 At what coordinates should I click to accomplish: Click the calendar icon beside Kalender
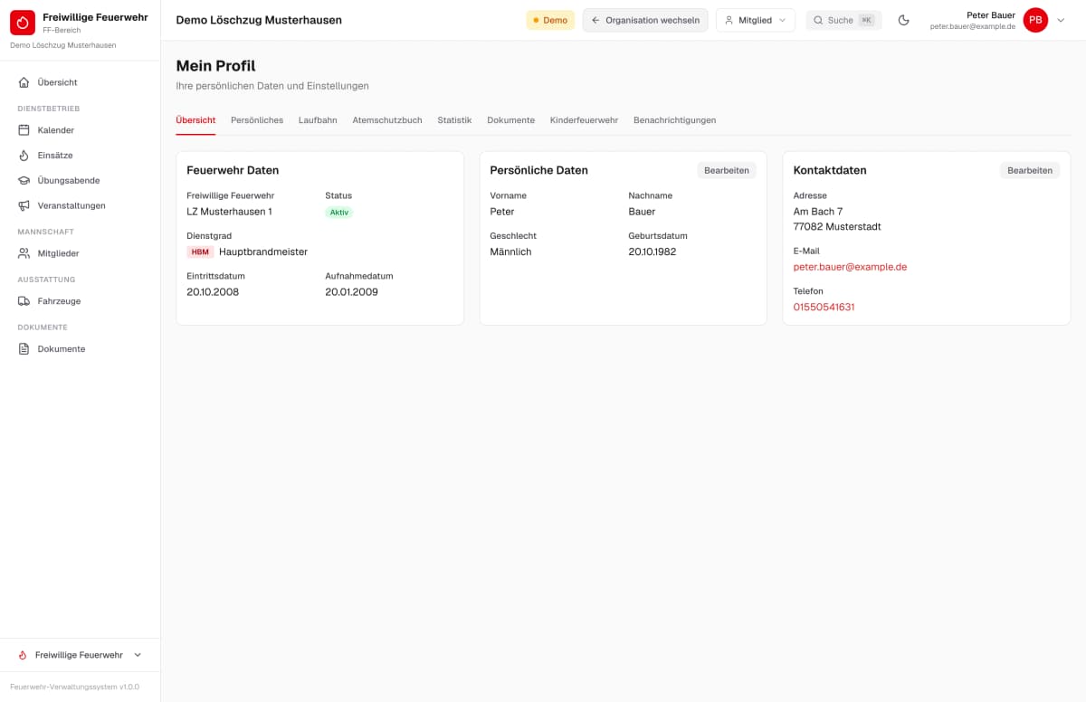coord(24,130)
